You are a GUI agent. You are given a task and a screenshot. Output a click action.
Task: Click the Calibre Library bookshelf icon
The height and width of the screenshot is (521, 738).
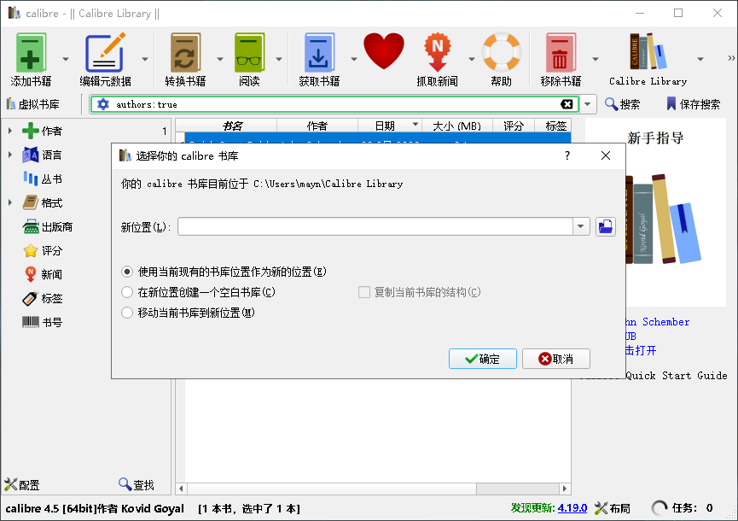point(648,52)
